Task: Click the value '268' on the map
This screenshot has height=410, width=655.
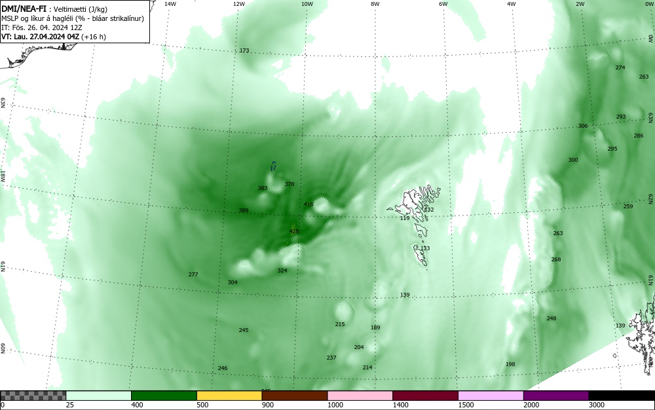Action: click(x=556, y=260)
